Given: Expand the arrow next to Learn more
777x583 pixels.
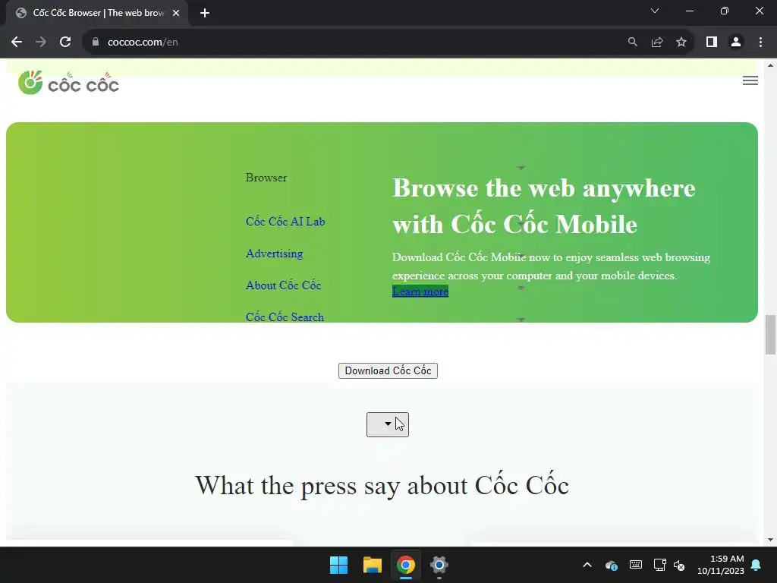Looking at the screenshot, I should [x=521, y=288].
